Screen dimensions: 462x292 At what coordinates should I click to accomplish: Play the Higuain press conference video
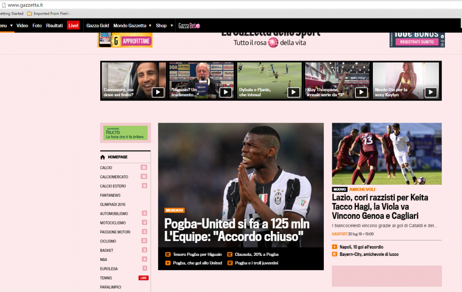pos(226,93)
